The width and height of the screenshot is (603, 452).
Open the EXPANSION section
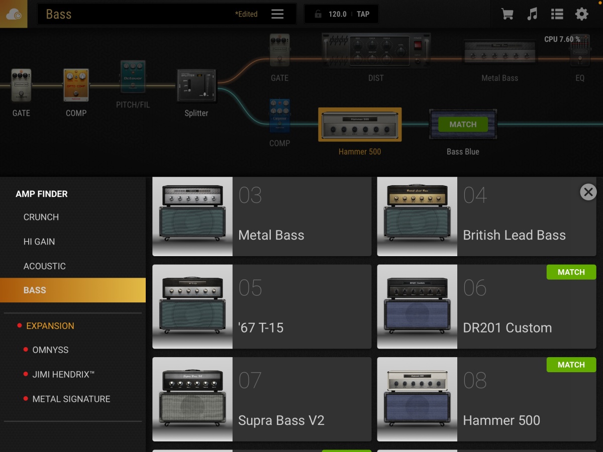click(50, 326)
